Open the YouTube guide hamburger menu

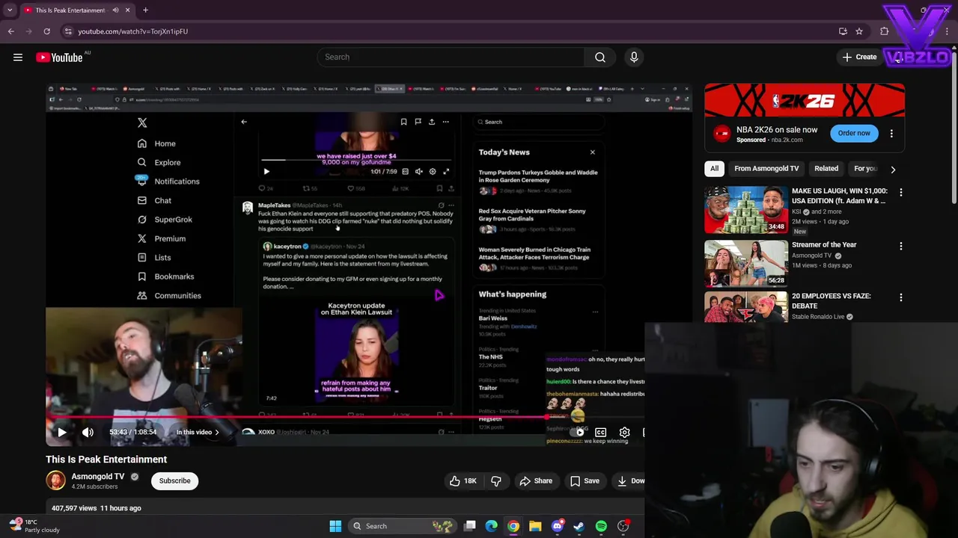point(18,57)
